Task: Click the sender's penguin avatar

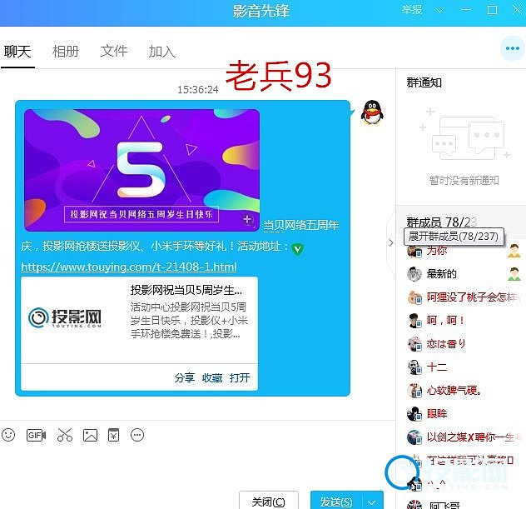Action: point(372,112)
